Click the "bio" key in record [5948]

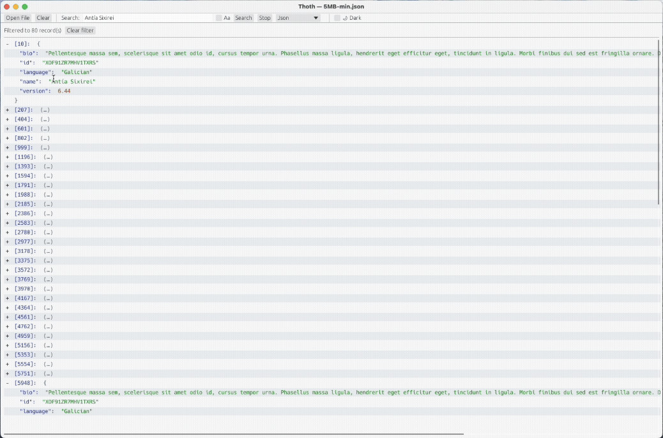[29, 393]
